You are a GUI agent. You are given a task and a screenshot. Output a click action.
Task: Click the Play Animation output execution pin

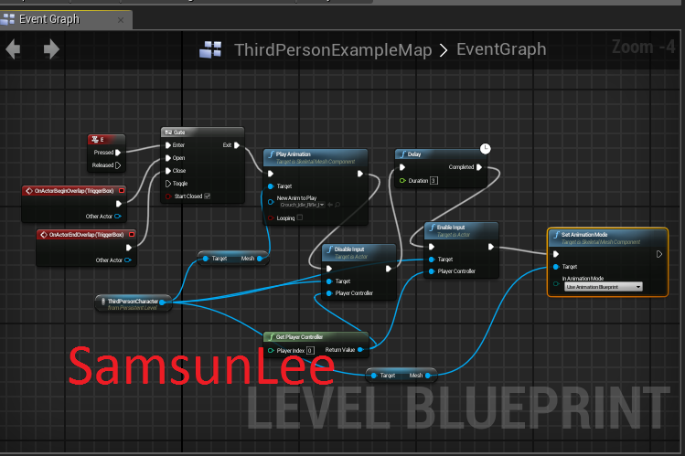tap(360, 174)
